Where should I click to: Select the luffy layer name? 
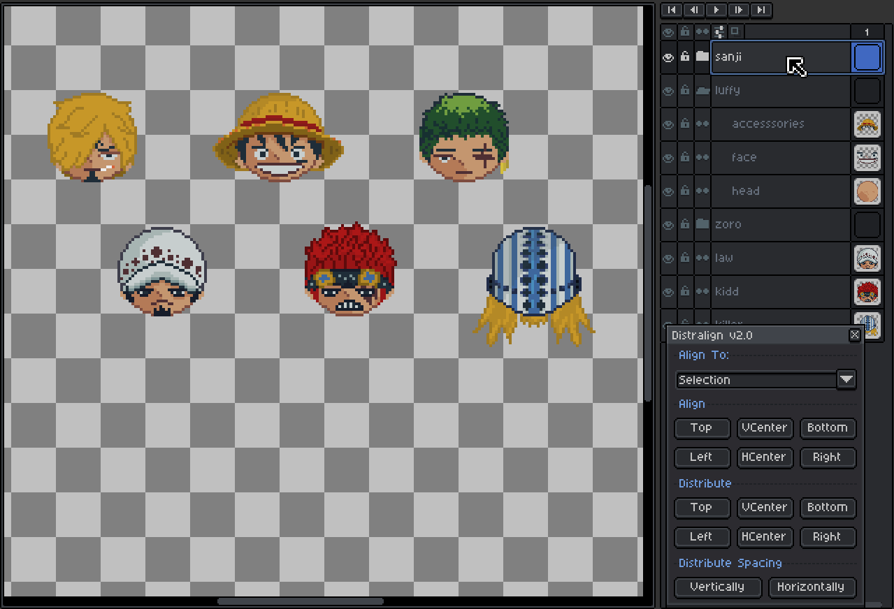point(781,90)
